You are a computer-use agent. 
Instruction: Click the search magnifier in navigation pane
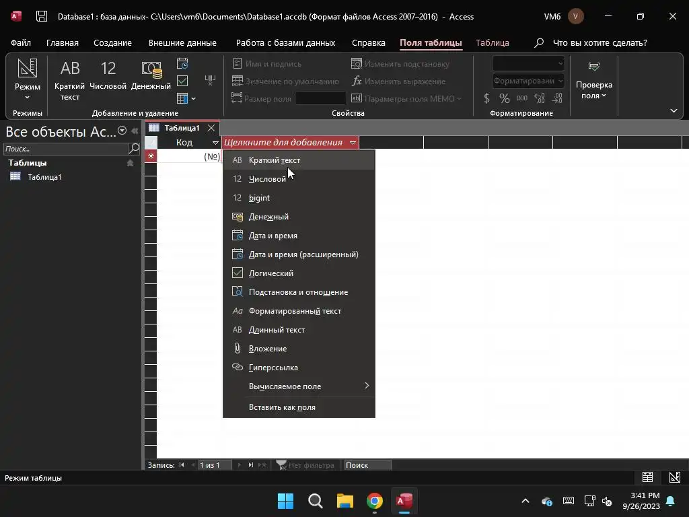pos(134,149)
